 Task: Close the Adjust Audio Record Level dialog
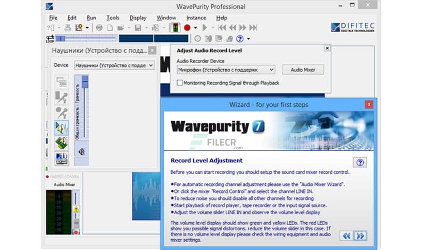(x=327, y=48)
